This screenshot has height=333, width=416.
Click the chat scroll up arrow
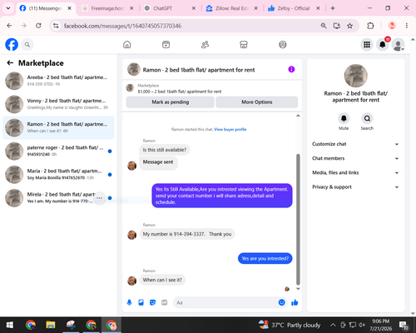(298, 116)
